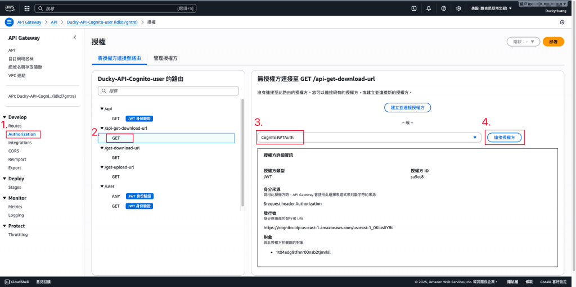Collapse the /user route node
The height and width of the screenshot is (287, 576).
pos(102,186)
